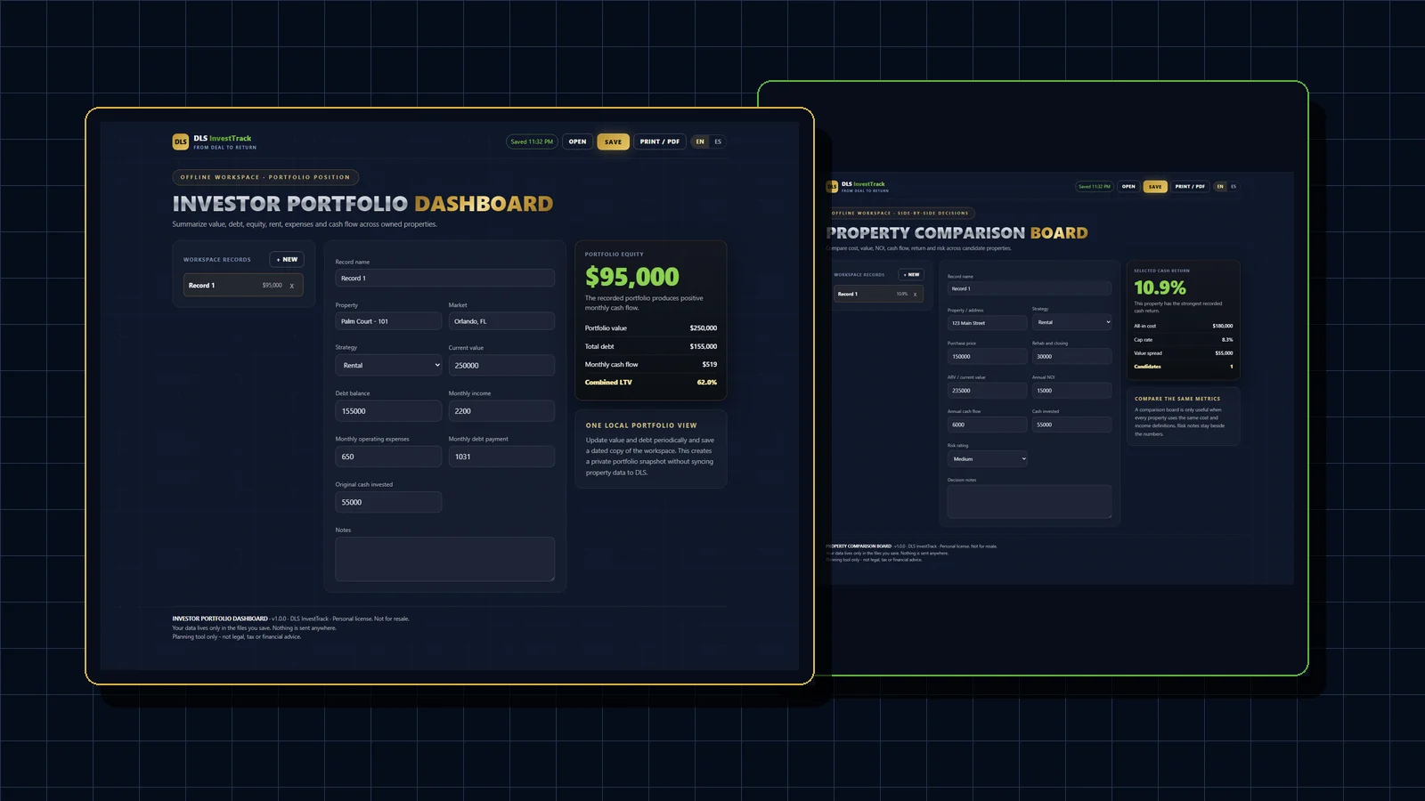Click the Saved 11:32 PM status in Dashboard
The height and width of the screenshot is (801, 1425).
tap(532, 142)
